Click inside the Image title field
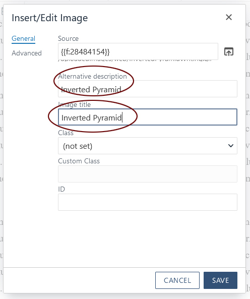 [x=148, y=117]
